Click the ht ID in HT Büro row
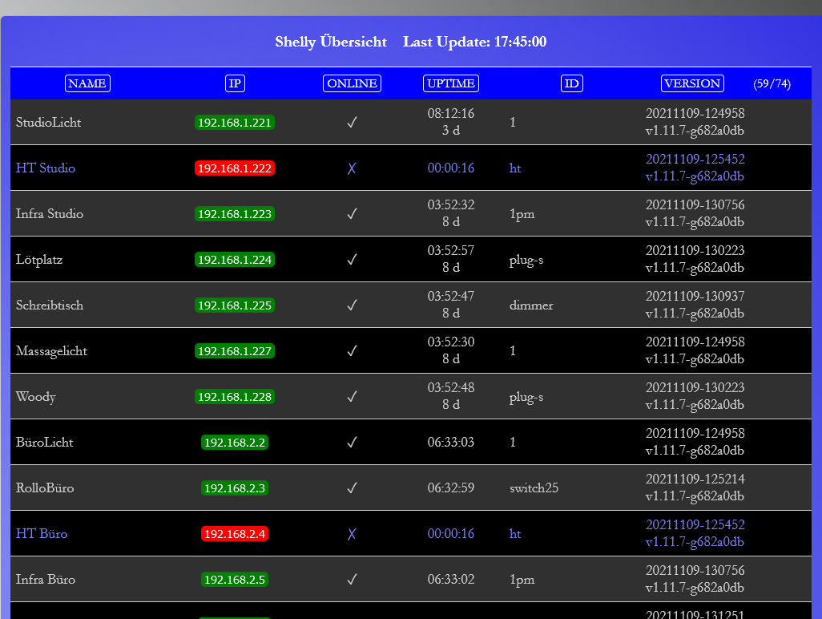822x619 pixels. [x=515, y=533]
